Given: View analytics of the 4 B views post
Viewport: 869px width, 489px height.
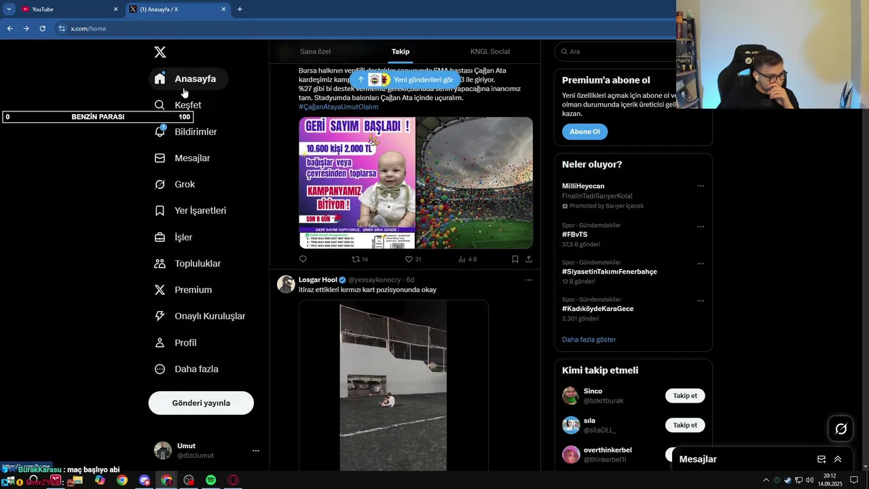Looking at the screenshot, I should [x=468, y=259].
